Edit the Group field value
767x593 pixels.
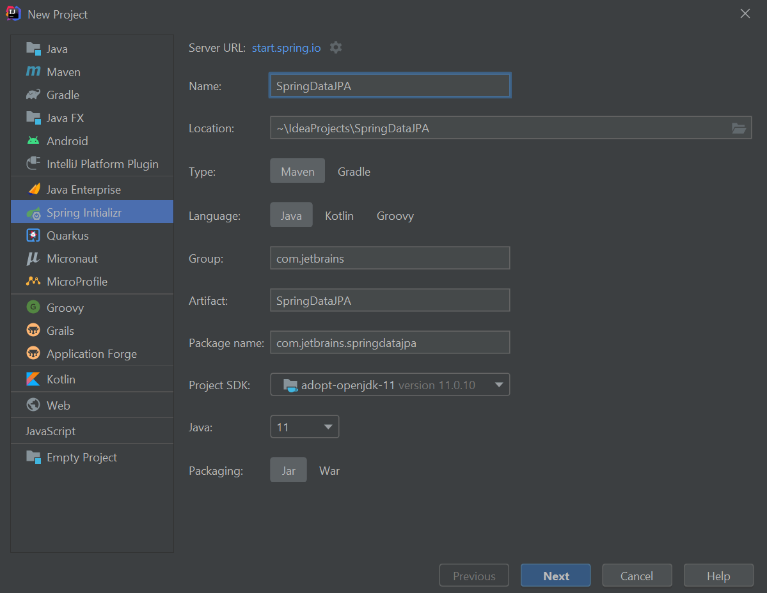pos(390,258)
